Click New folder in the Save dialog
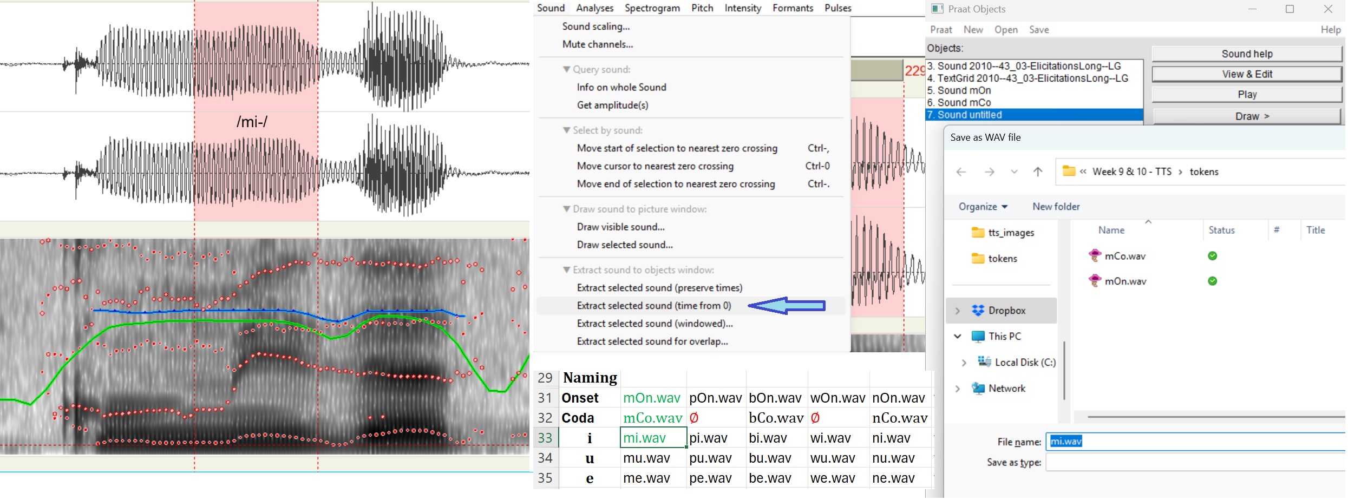 coord(1056,207)
